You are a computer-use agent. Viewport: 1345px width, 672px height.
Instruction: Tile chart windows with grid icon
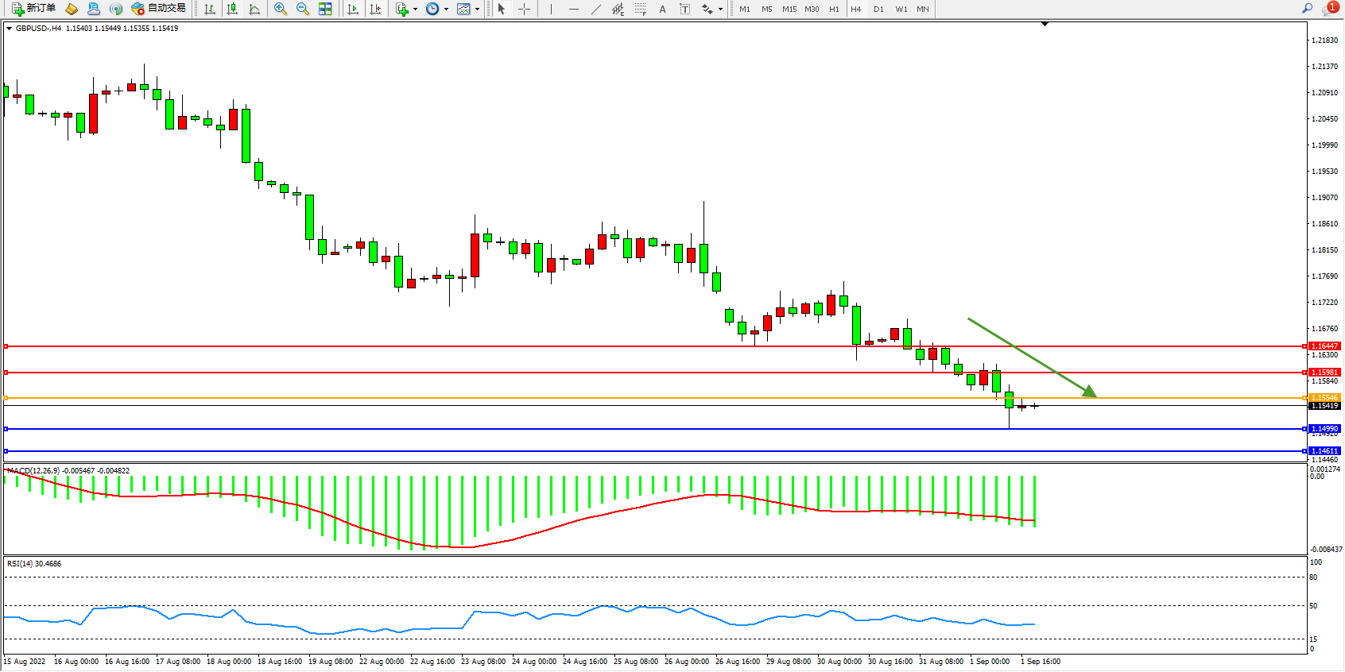pyautogui.click(x=325, y=9)
